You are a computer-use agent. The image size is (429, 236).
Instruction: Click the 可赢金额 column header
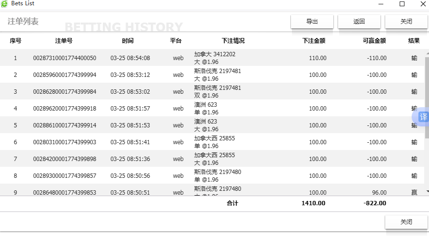374,41
